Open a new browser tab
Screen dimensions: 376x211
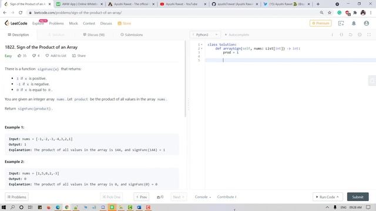pos(318,4)
